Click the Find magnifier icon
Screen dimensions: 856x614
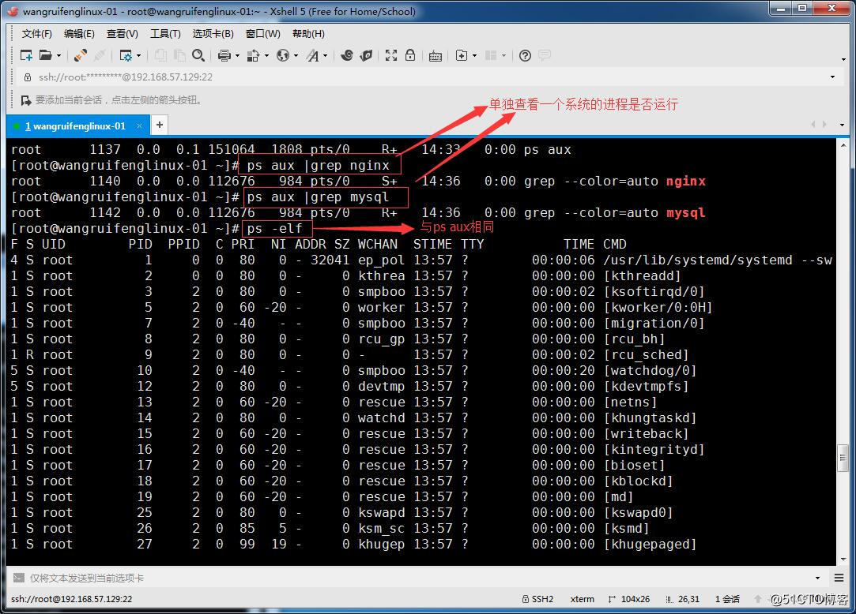point(198,55)
